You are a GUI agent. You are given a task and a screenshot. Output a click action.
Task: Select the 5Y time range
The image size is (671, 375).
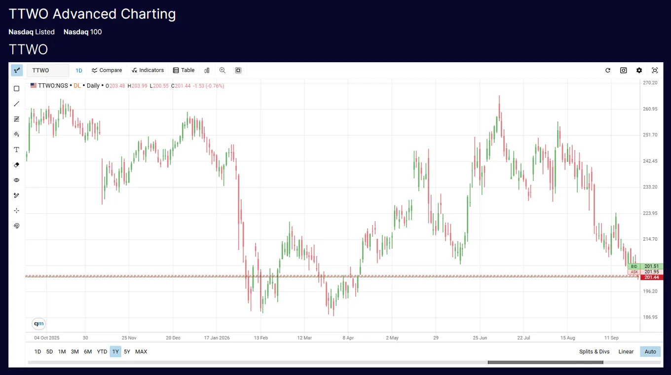pos(127,352)
